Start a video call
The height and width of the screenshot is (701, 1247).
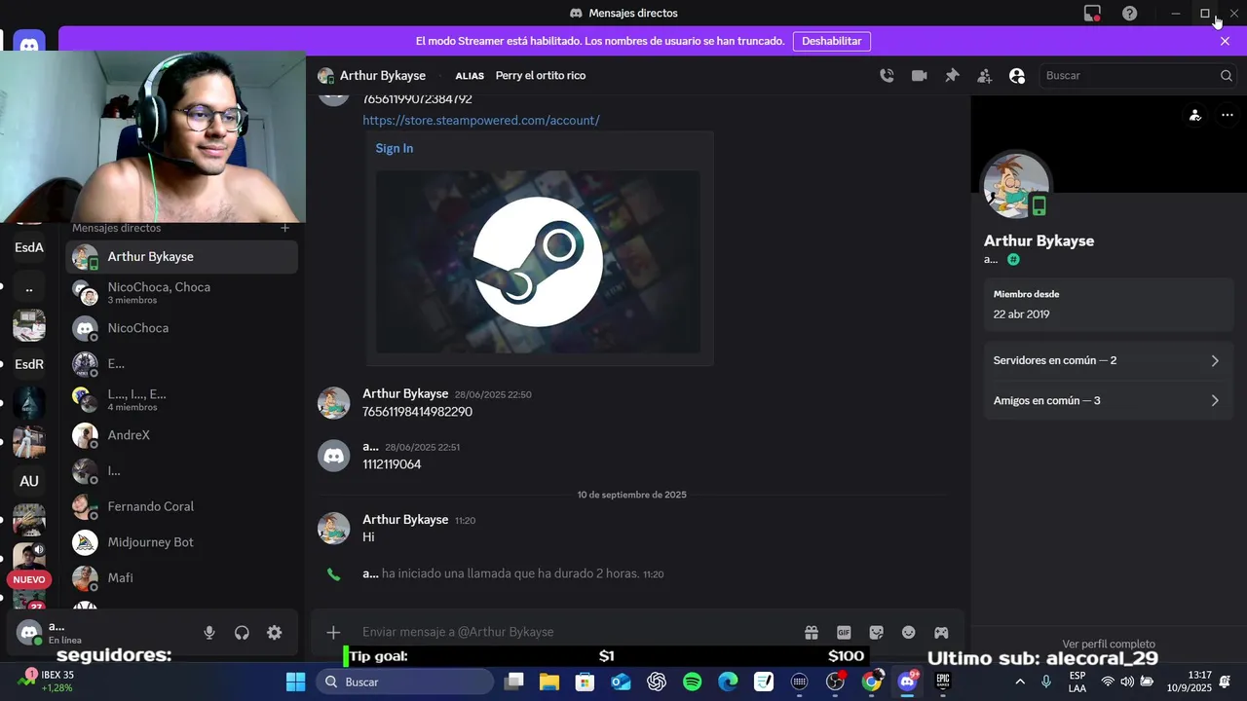(919, 76)
